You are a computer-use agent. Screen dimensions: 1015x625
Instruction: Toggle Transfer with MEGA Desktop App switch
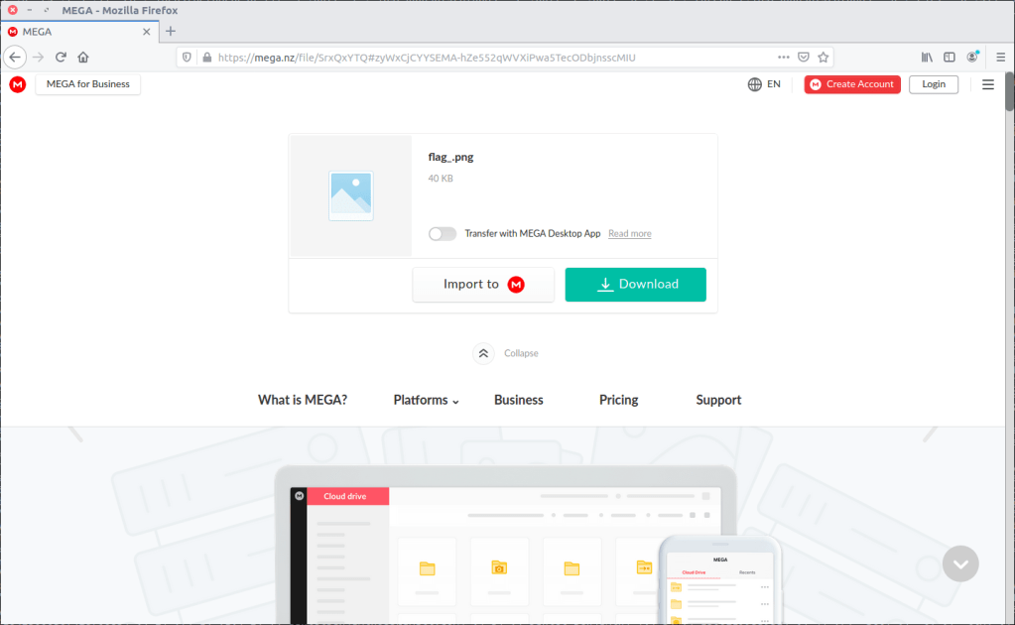(x=443, y=234)
